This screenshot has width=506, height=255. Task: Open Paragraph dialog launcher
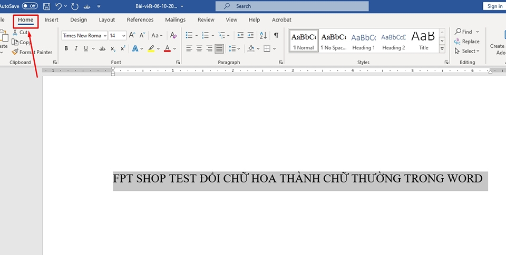[x=281, y=63]
